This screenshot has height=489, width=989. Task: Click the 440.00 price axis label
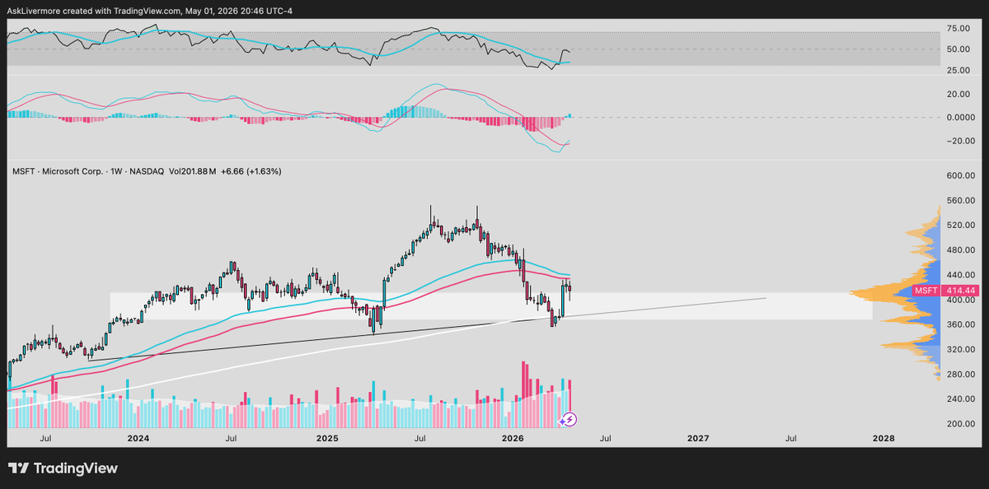pos(959,274)
